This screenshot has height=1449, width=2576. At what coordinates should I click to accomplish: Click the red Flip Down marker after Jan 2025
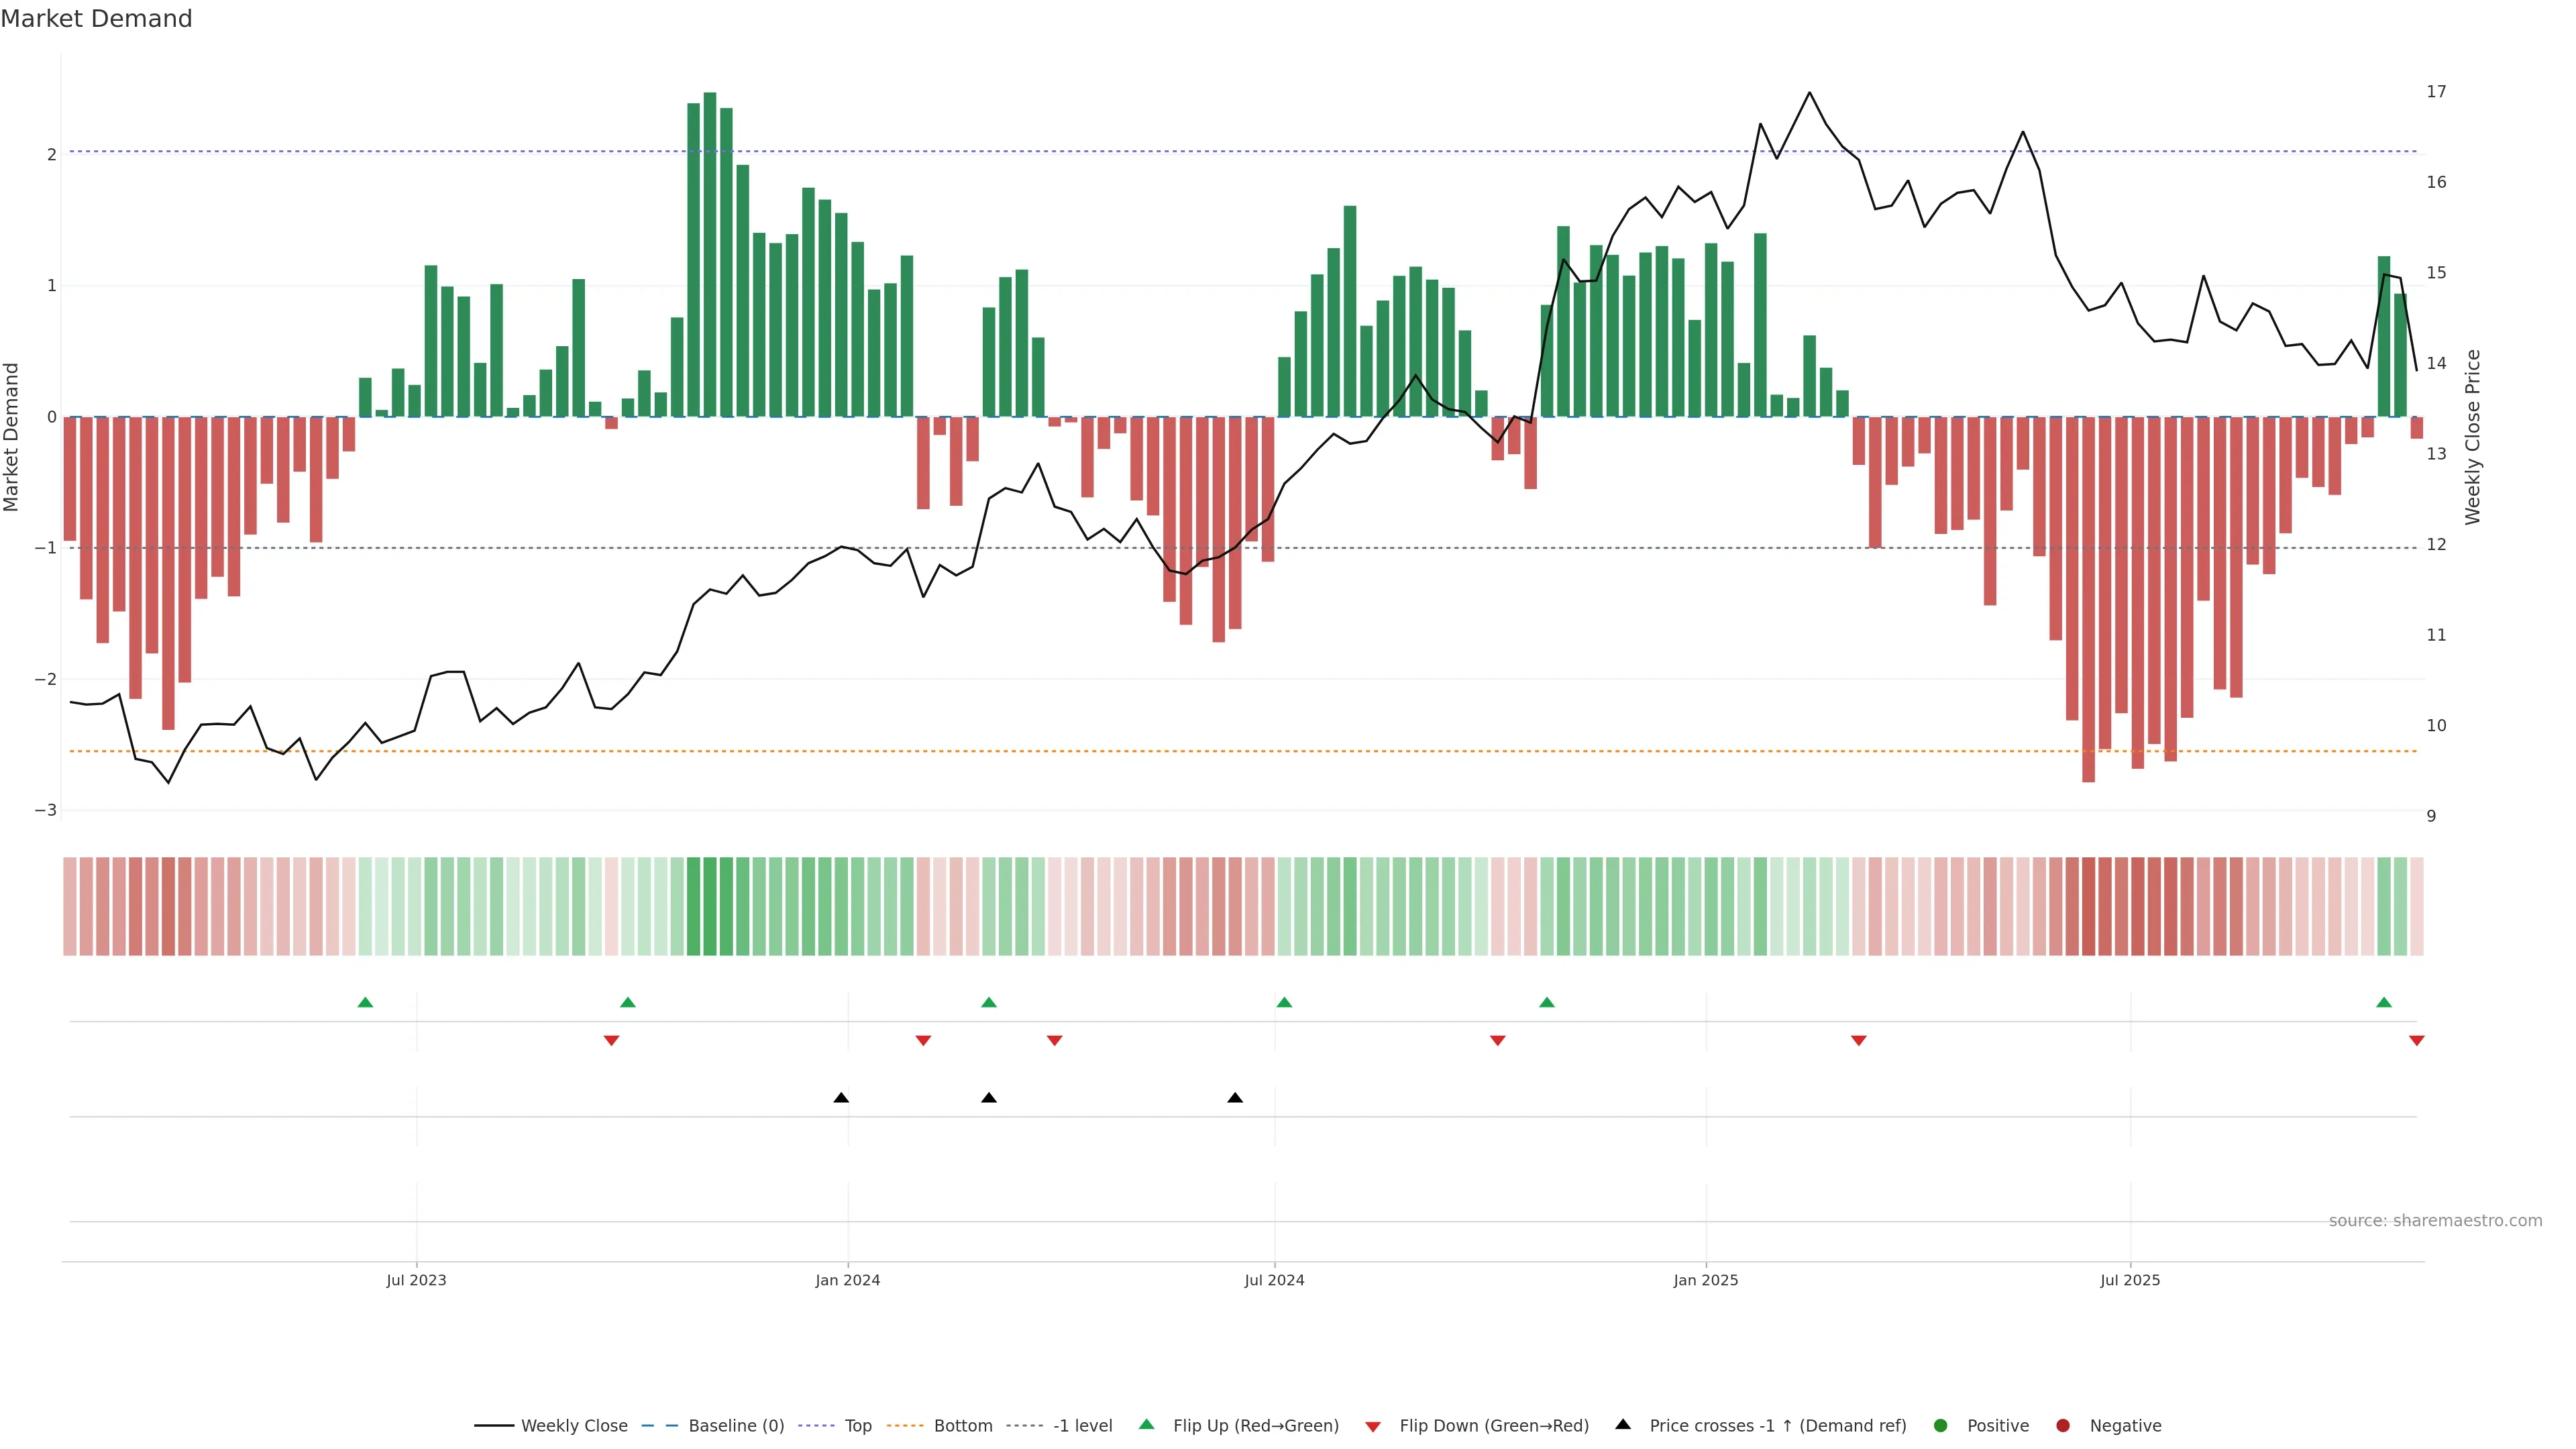[x=1859, y=1041]
